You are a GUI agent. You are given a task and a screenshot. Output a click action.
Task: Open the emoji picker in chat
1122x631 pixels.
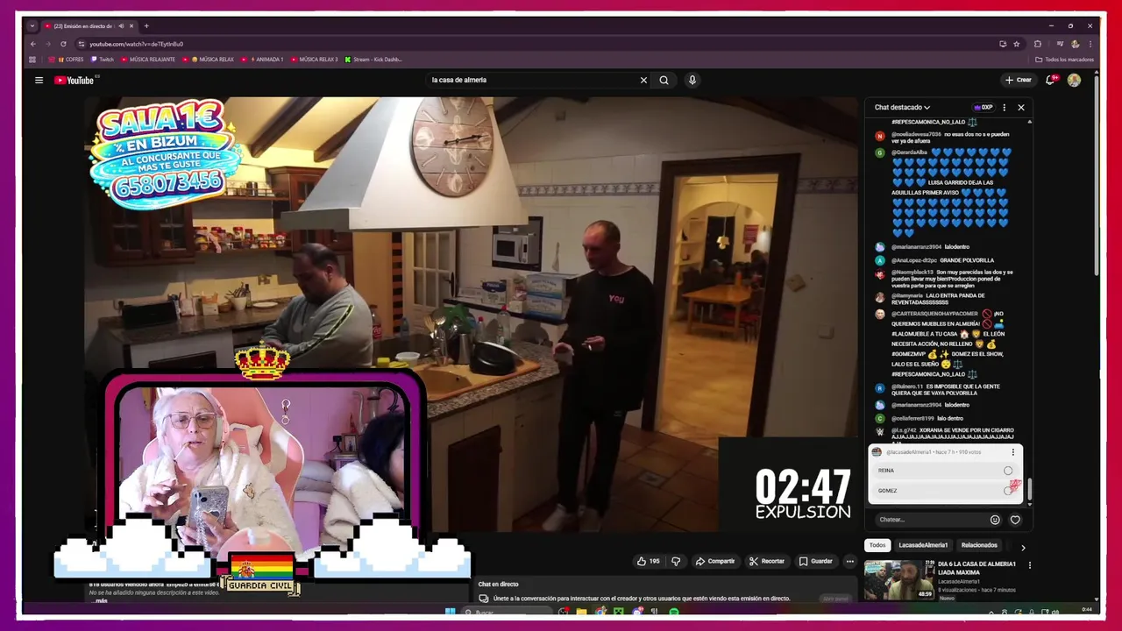[995, 520]
